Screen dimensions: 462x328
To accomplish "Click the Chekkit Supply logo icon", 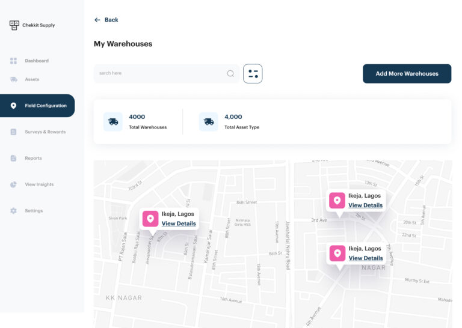I will point(14,25).
